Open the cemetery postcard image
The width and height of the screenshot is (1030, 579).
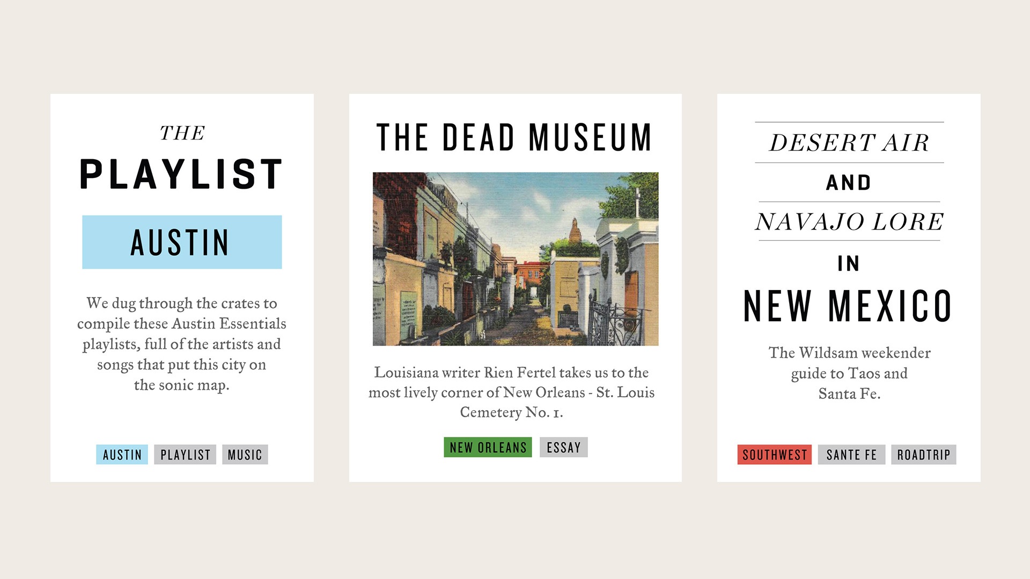point(515,259)
